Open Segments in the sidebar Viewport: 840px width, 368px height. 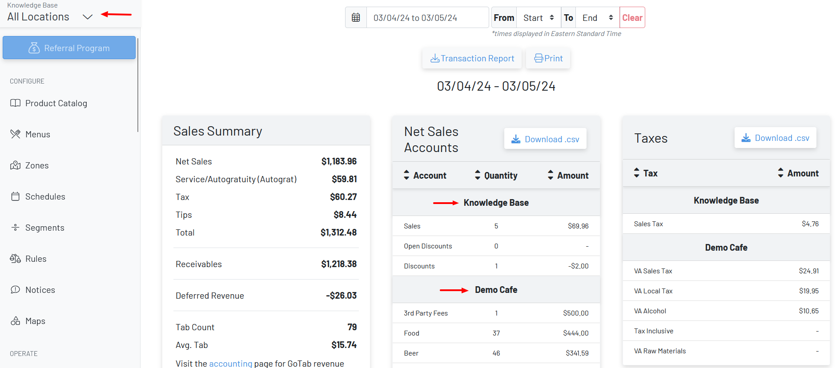44,228
